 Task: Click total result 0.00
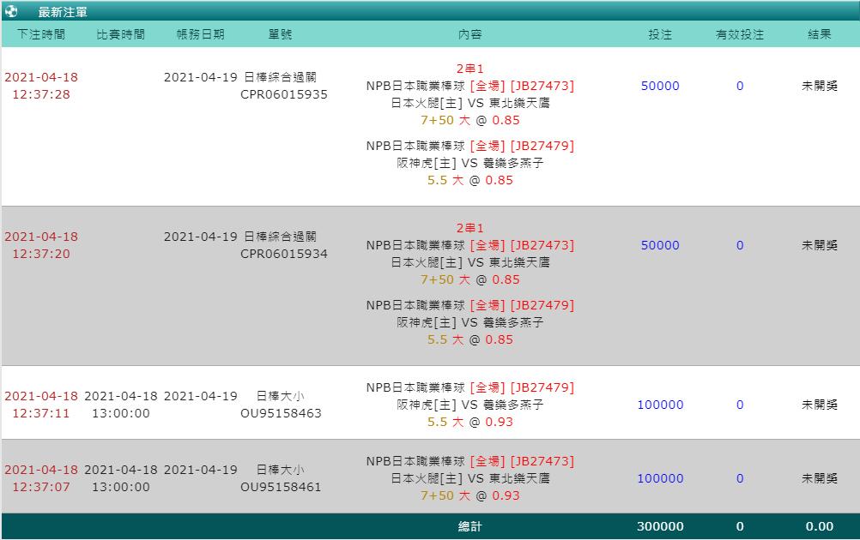coord(820,526)
